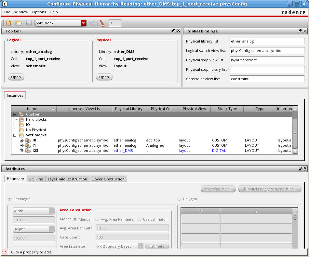Click Open under Logical top cell
Image resolution: width=309 pixels, height=257 pixels.
[16, 77]
